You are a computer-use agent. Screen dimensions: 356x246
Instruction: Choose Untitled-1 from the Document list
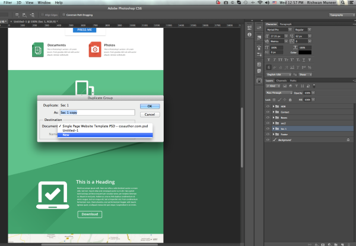click(x=105, y=130)
